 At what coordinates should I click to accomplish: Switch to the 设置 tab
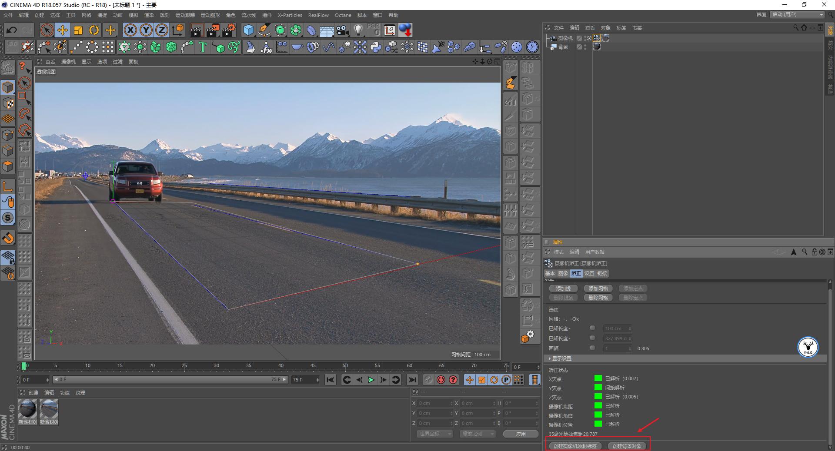[x=589, y=273]
